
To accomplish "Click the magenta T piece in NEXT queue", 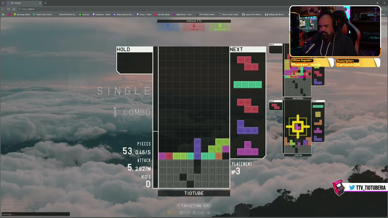I will pos(248,148).
